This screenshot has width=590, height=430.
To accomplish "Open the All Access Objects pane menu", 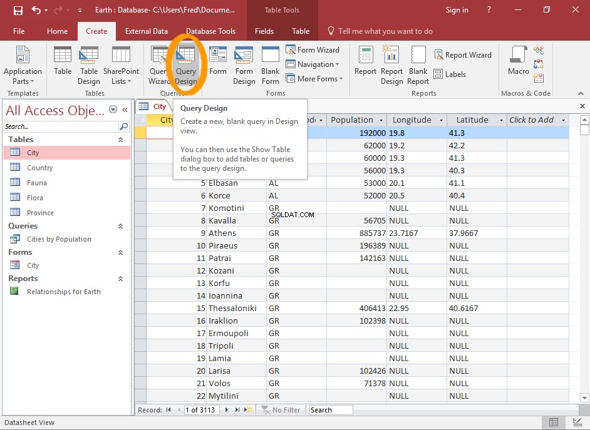I will [113, 110].
